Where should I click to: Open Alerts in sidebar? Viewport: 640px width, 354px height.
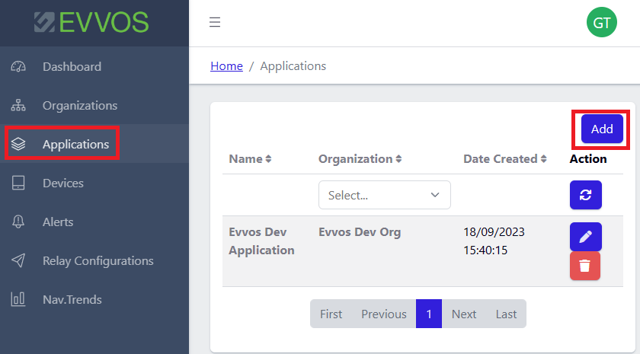pos(94,222)
